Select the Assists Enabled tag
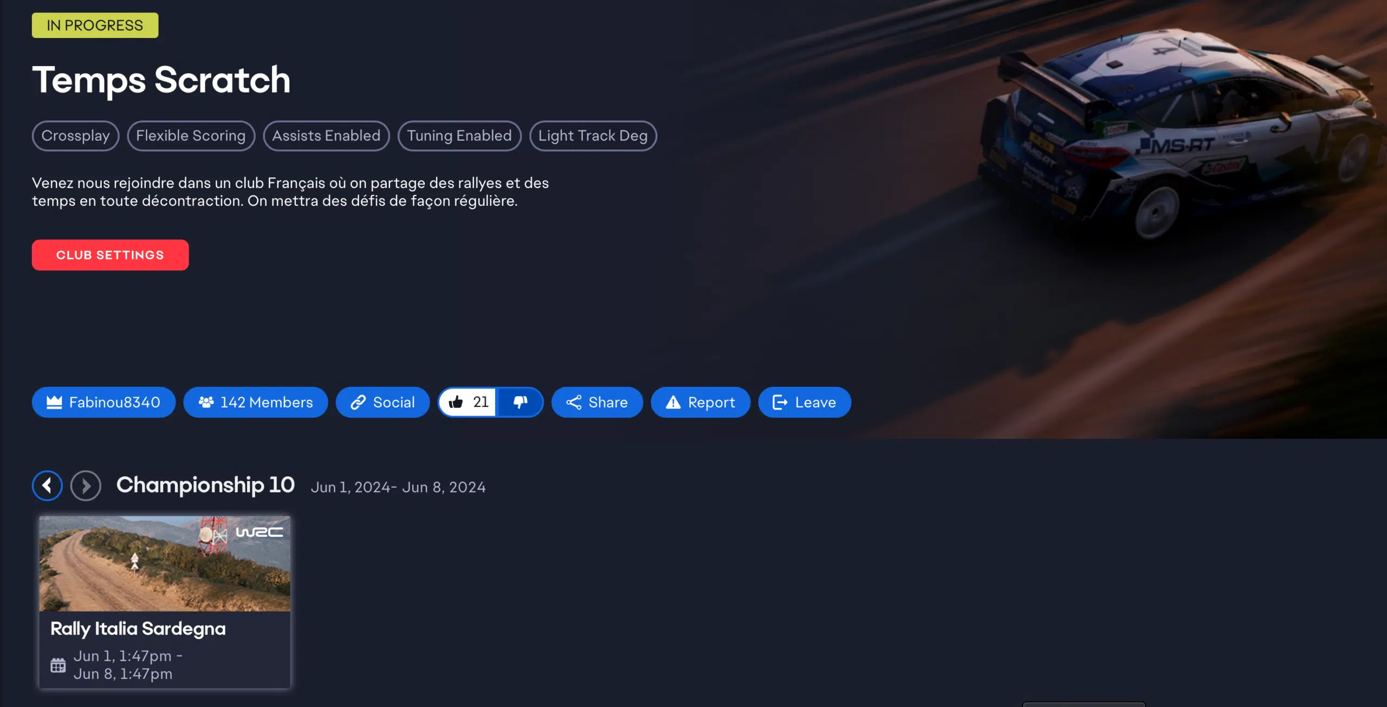 pos(326,135)
